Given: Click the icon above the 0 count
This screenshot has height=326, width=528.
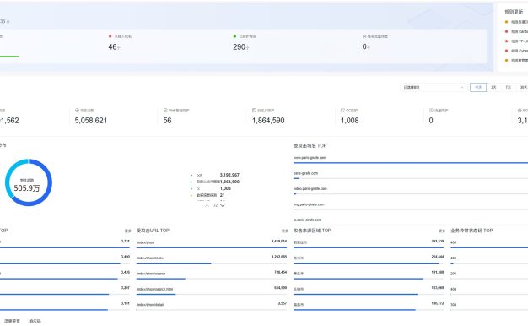Looking at the screenshot, I should click(431, 111).
